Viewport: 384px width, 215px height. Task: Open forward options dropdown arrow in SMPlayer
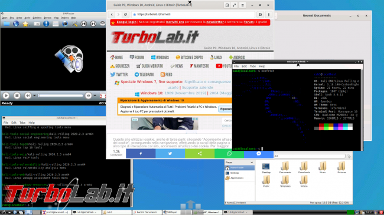(95, 95)
